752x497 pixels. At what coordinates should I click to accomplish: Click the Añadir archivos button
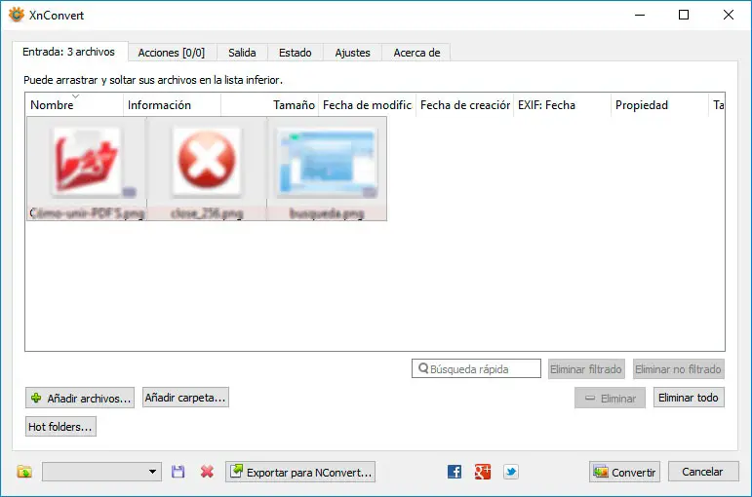[x=80, y=398]
